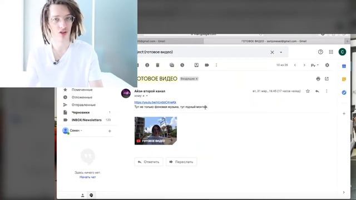Viewport: 356px width, 200px height.
Task: Apply label with tag icon
Action: (207, 65)
